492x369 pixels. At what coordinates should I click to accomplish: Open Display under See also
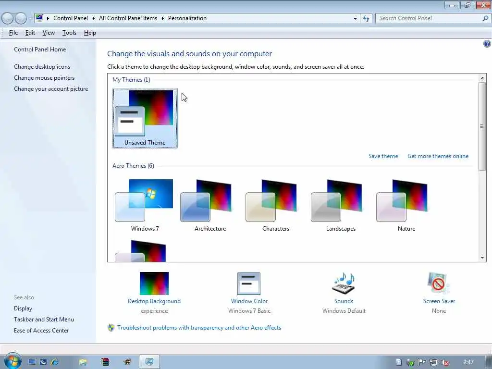click(x=23, y=308)
